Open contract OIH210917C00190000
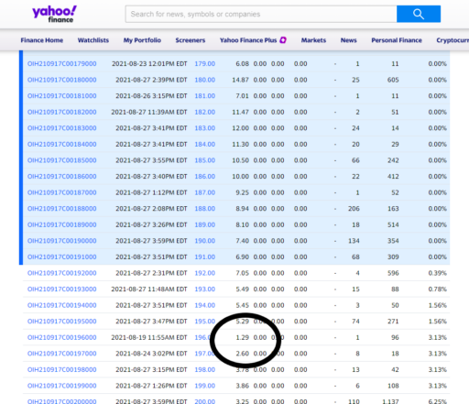 click(x=62, y=241)
